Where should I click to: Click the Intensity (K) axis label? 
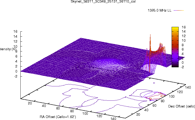[x=8, y=49]
